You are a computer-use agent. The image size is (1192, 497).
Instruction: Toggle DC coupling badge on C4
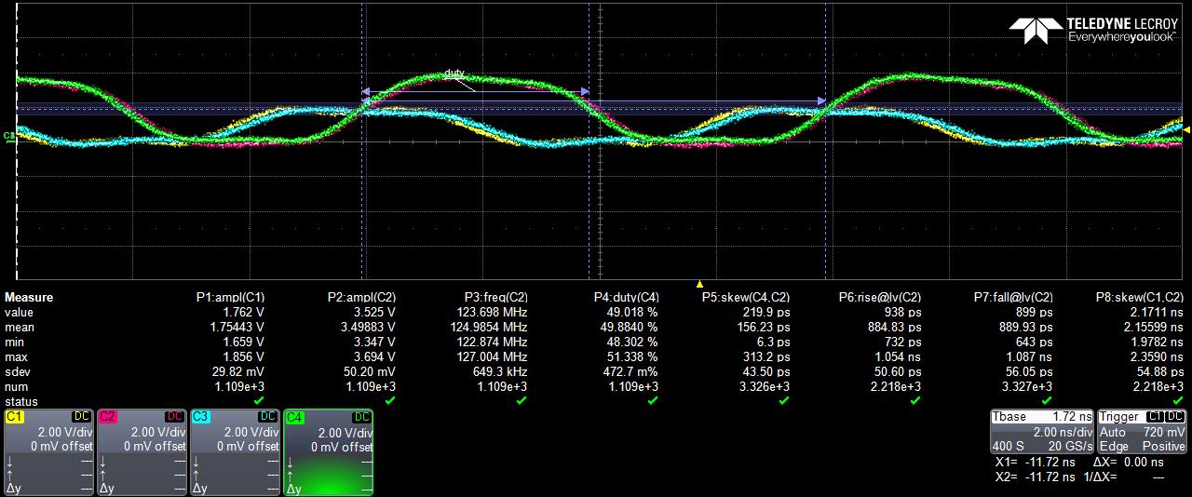pos(361,417)
